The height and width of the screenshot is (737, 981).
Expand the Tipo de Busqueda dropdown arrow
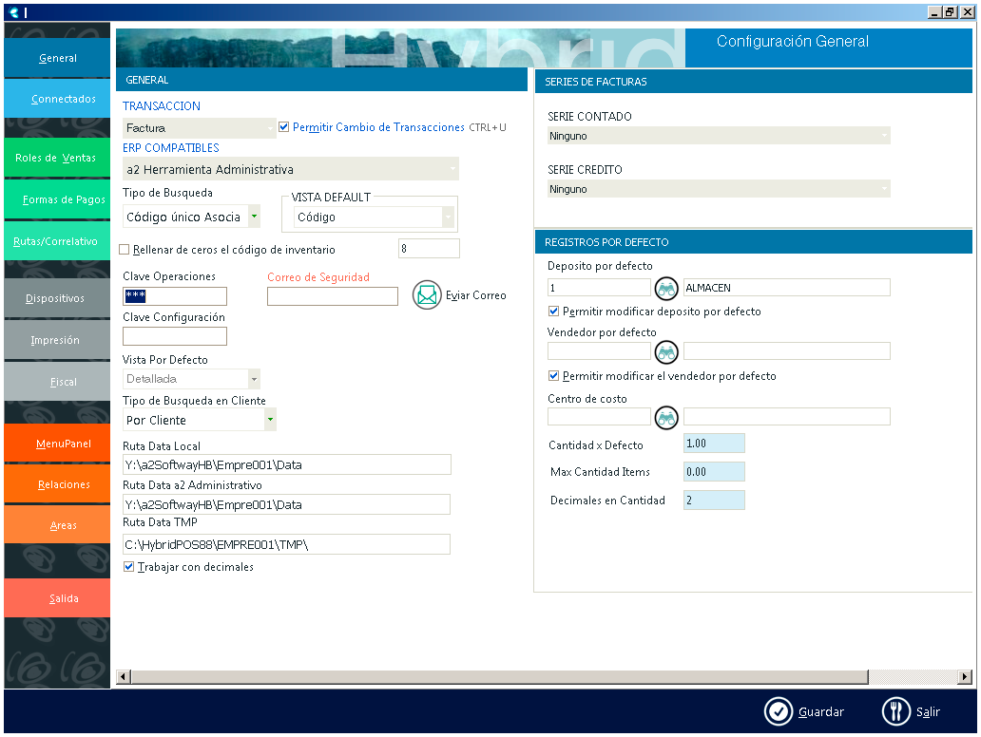pos(254,217)
